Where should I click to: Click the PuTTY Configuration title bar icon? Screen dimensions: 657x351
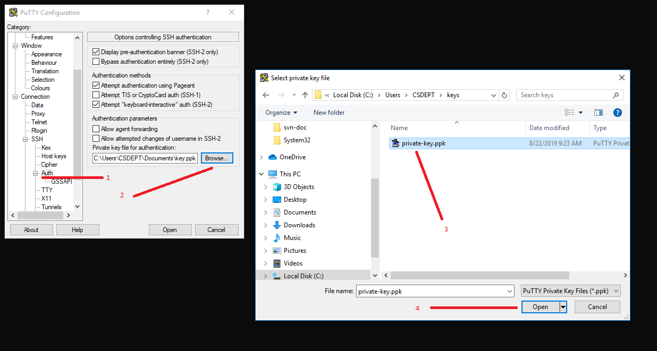coord(13,12)
